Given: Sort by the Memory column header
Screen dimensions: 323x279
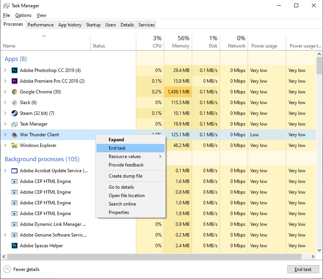Looking at the screenshot, I should point(178,42).
